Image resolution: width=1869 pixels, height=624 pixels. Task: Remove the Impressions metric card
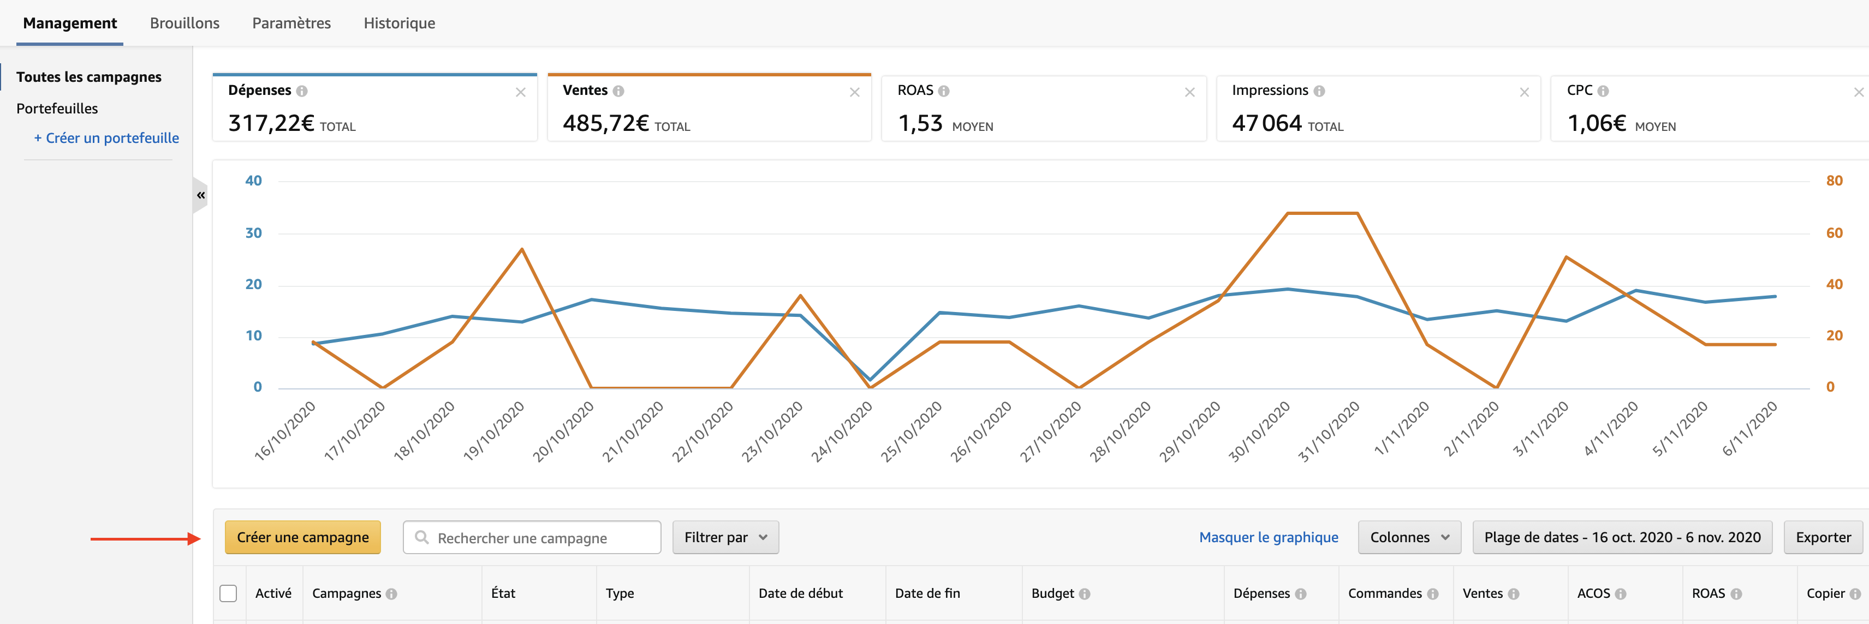tap(1525, 92)
